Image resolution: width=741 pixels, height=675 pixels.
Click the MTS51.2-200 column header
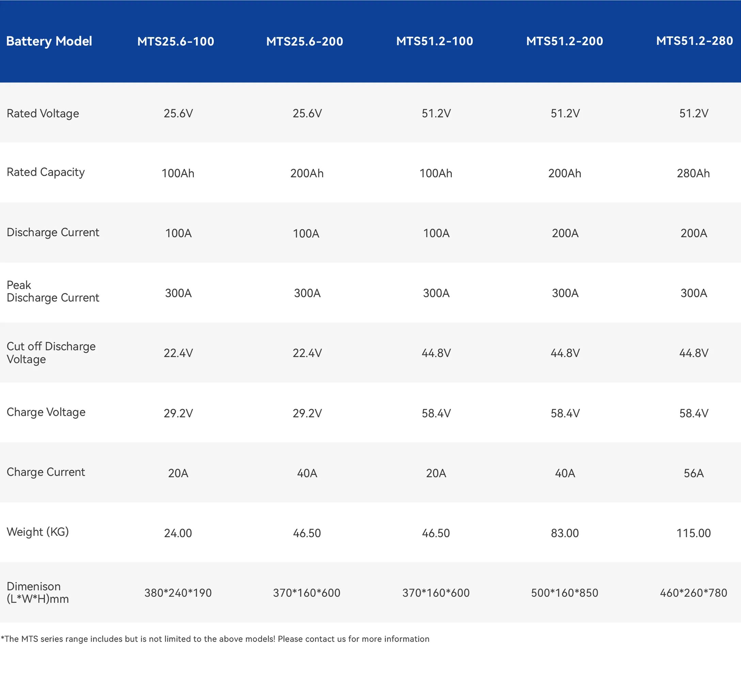(565, 41)
